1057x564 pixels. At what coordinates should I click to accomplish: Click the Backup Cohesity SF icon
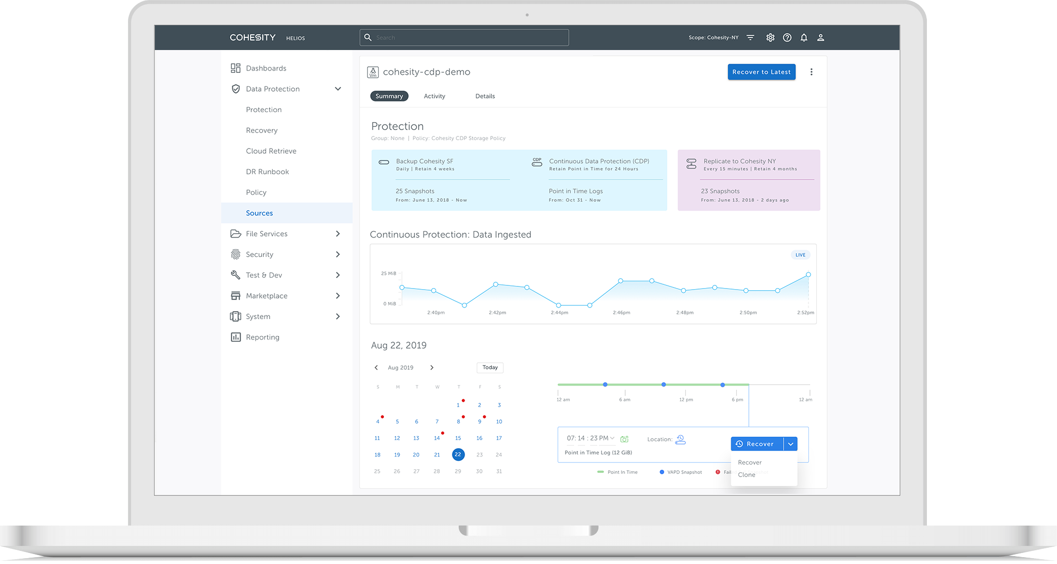click(x=384, y=162)
